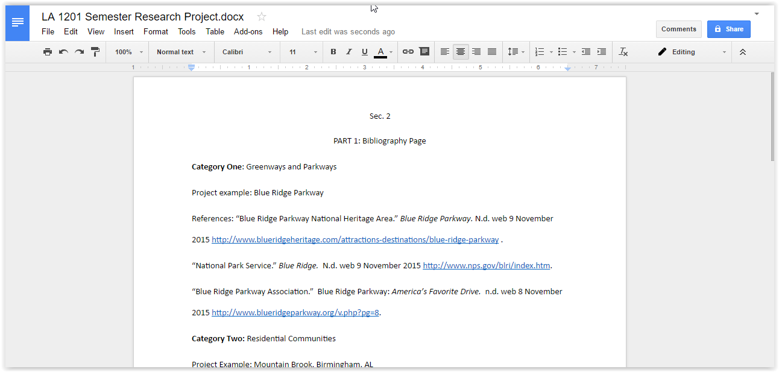Open the Format menu
779x372 pixels.
[156, 31]
